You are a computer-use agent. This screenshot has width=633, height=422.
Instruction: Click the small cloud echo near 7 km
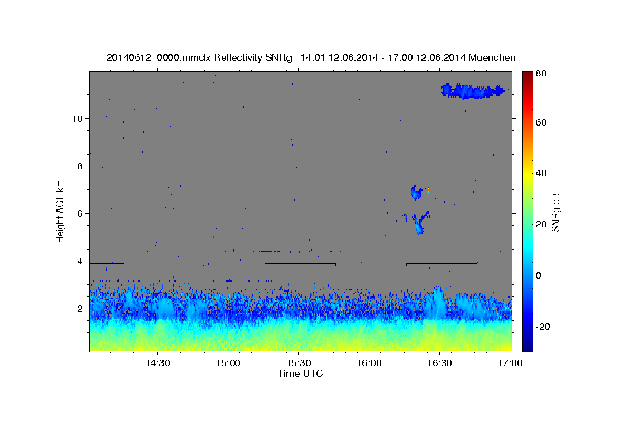click(417, 193)
